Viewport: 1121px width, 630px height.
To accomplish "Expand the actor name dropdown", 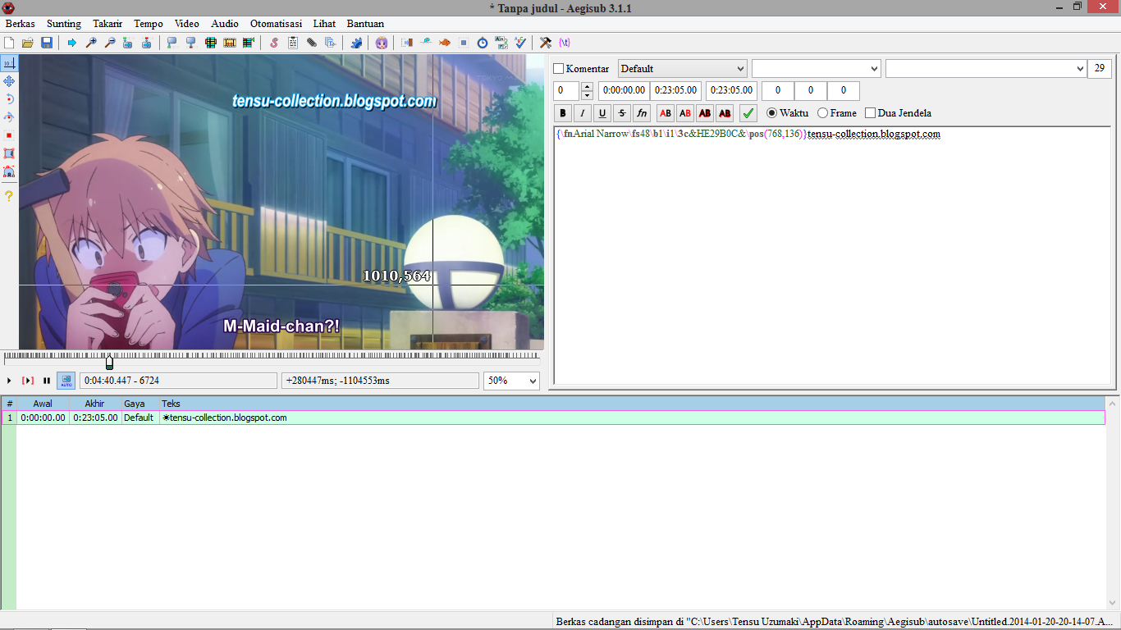I will pos(873,69).
